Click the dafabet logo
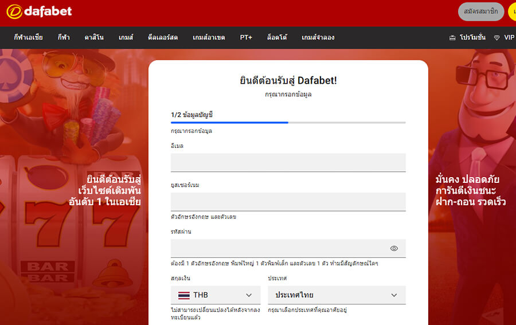 point(39,11)
